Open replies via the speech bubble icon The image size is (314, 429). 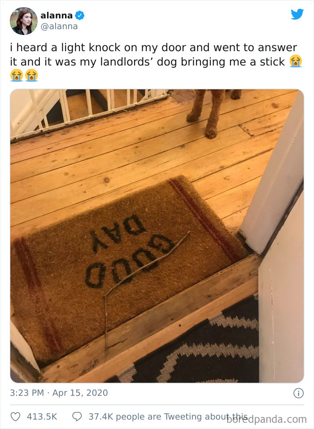(x=77, y=416)
